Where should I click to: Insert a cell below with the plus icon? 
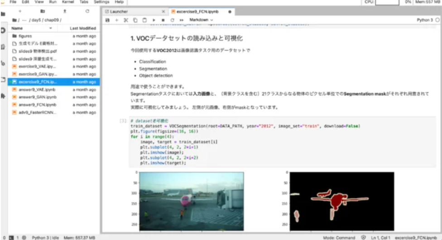117,20
